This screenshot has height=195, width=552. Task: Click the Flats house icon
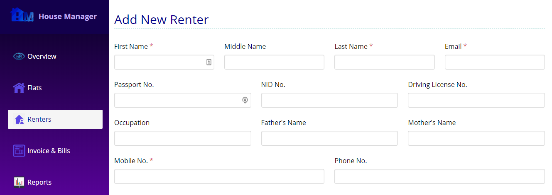click(19, 88)
